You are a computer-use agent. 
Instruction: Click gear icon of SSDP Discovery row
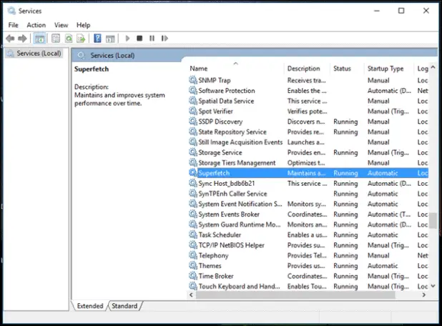193,122
